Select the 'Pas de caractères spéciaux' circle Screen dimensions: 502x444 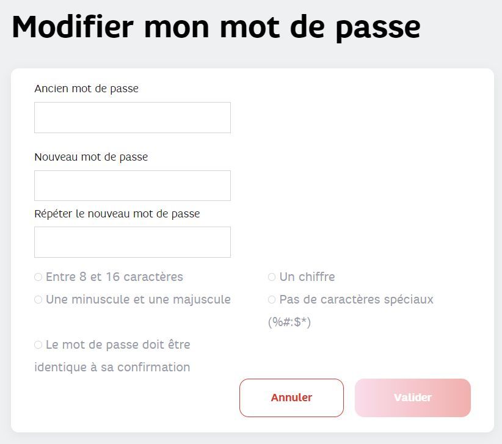[x=271, y=299]
